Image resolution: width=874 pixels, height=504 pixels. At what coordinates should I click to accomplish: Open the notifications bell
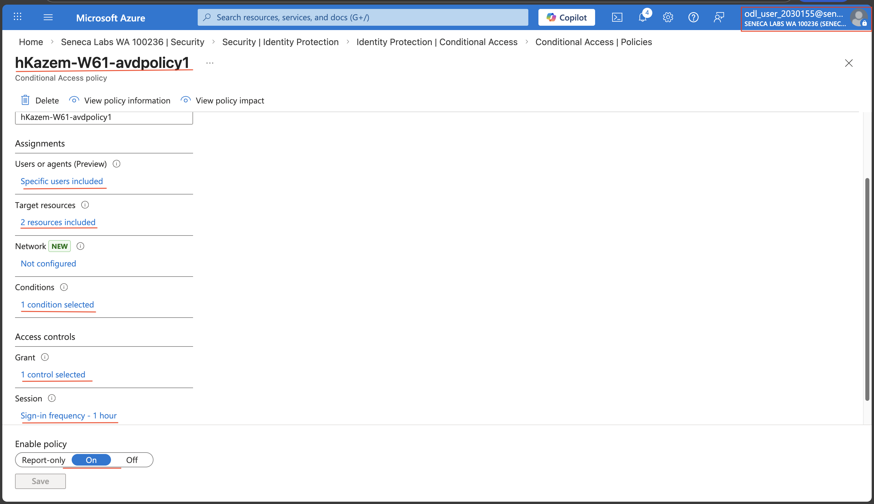pos(643,17)
